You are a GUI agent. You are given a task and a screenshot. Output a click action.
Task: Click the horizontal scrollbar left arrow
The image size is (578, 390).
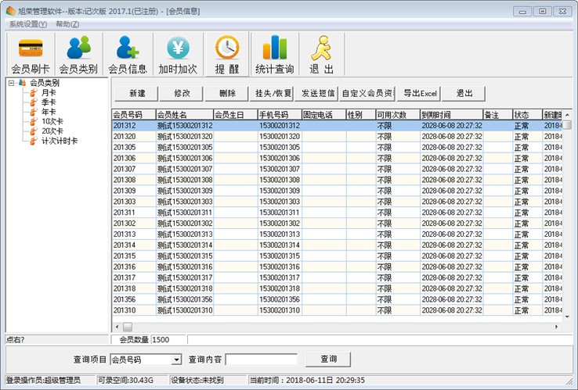(117, 327)
